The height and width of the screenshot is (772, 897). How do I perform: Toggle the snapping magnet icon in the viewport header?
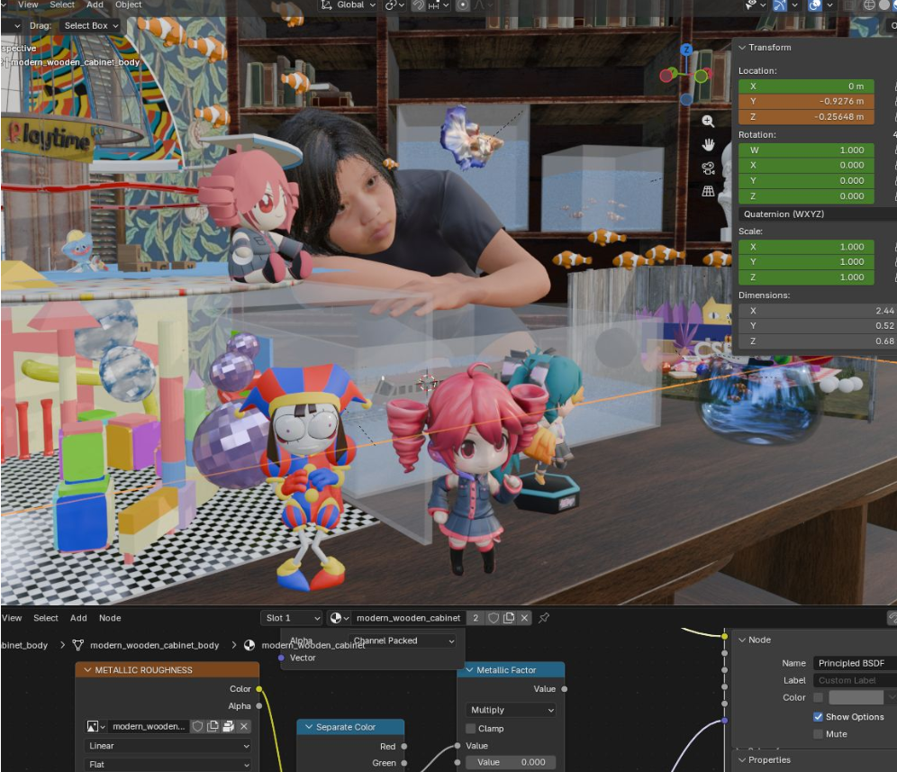(x=419, y=5)
